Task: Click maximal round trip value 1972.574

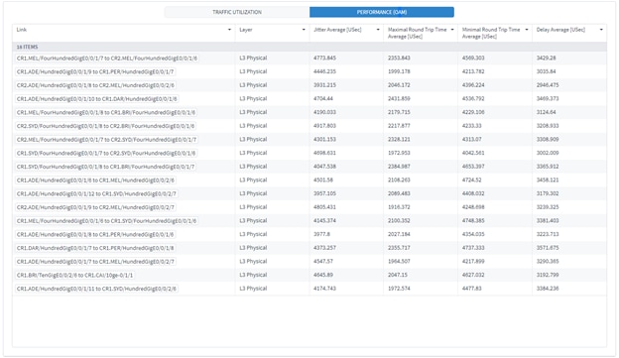Action: point(399,289)
